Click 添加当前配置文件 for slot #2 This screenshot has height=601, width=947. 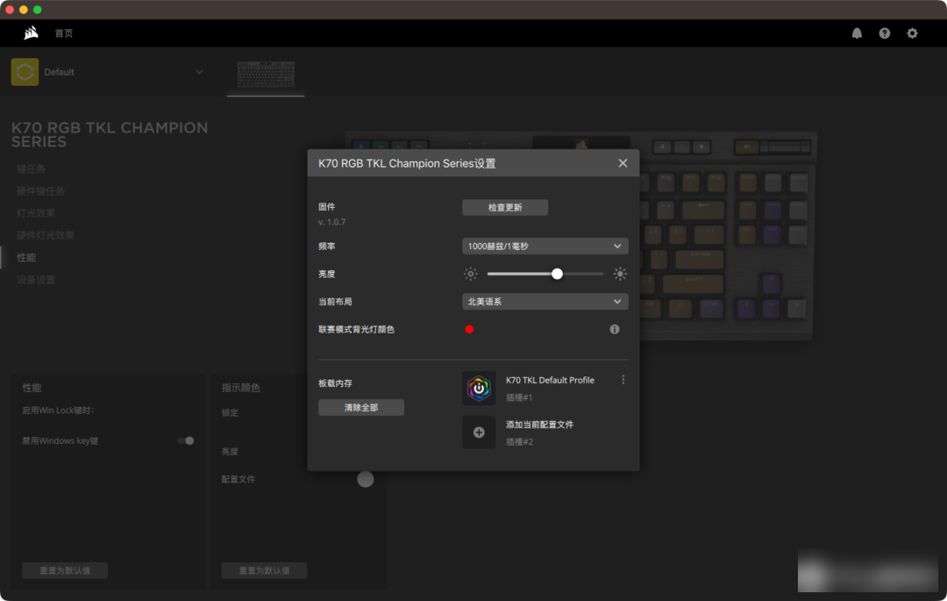[539, 425]
